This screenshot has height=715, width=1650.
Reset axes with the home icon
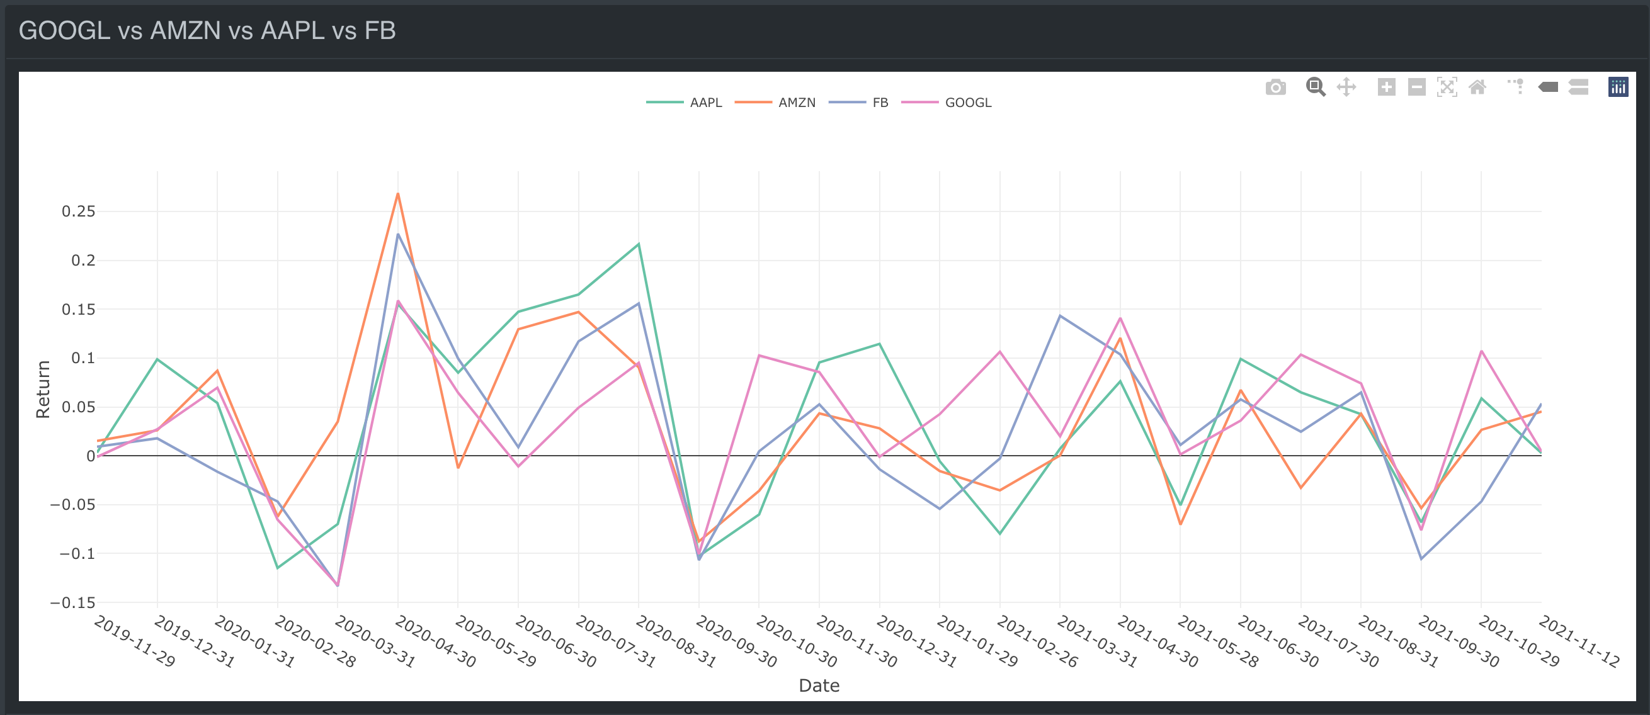tap(1477, 87)
